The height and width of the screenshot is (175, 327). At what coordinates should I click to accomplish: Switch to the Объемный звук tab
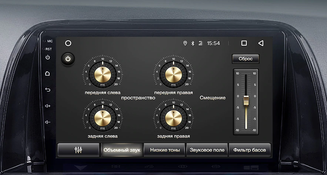121,150
